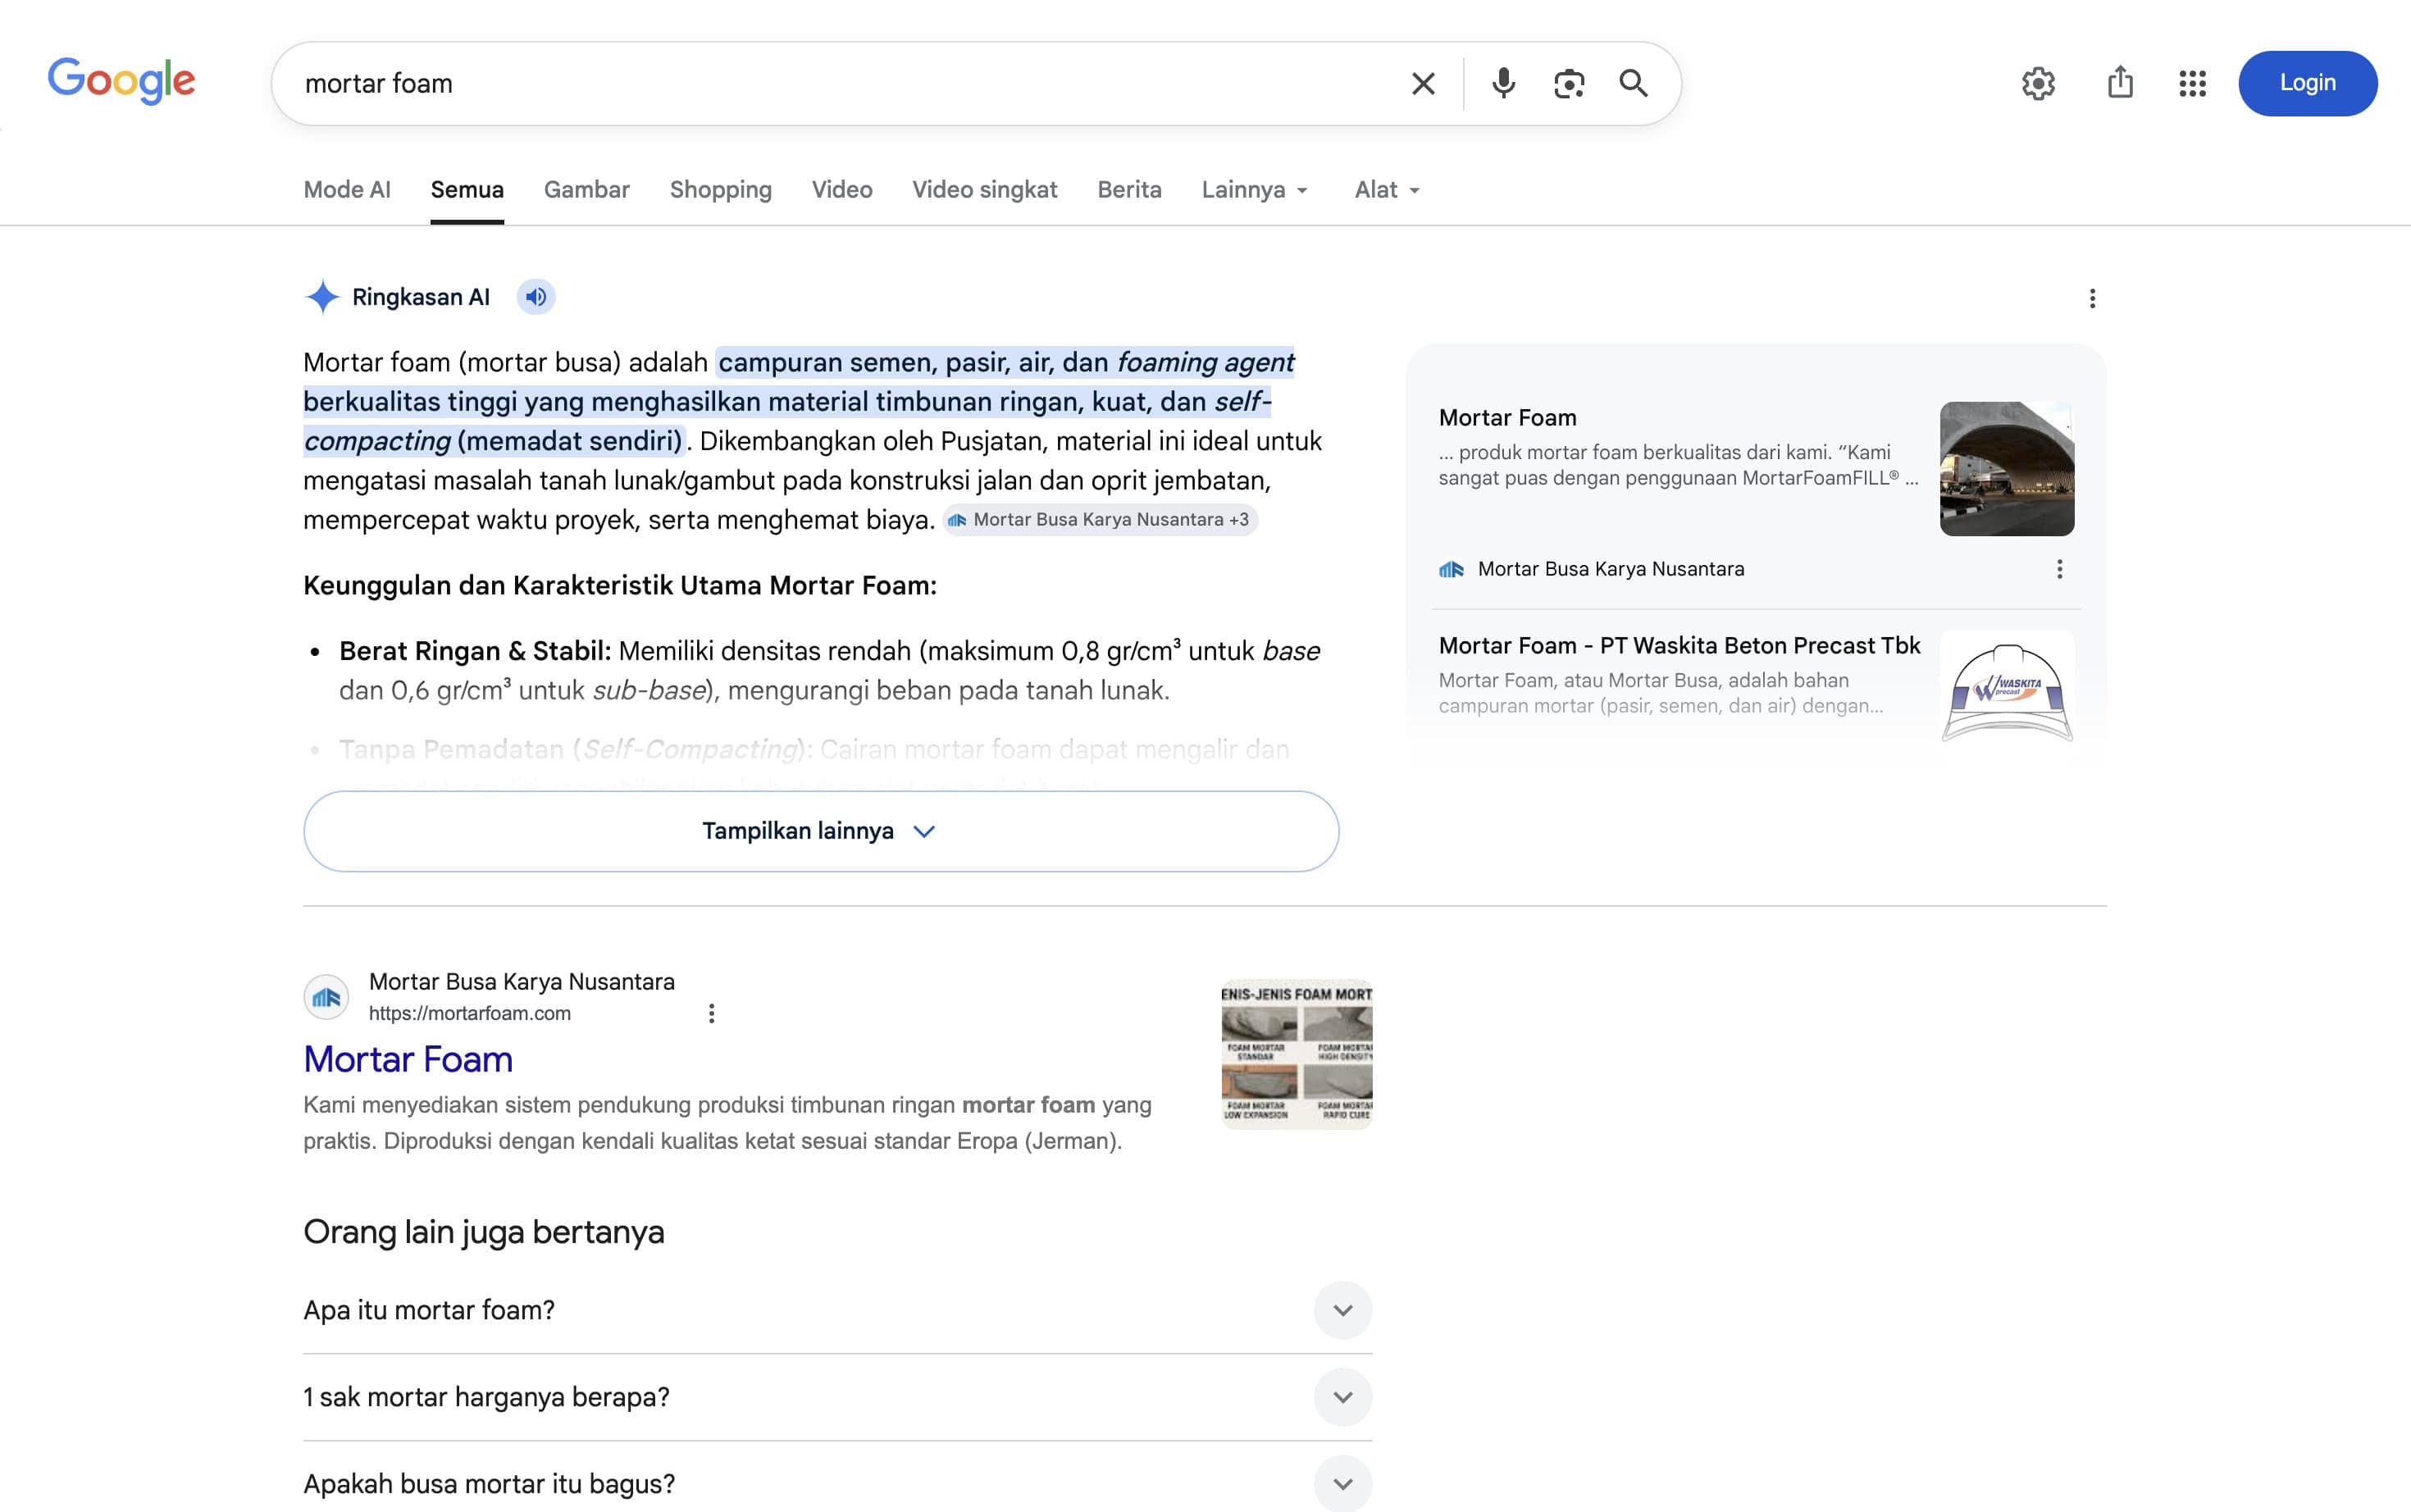The height and width of the screenshot is (1512, 2411).
Task: Open AI overview three-dot options menu
Action: (2092, 298)
